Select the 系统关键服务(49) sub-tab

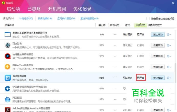(90, 18)
